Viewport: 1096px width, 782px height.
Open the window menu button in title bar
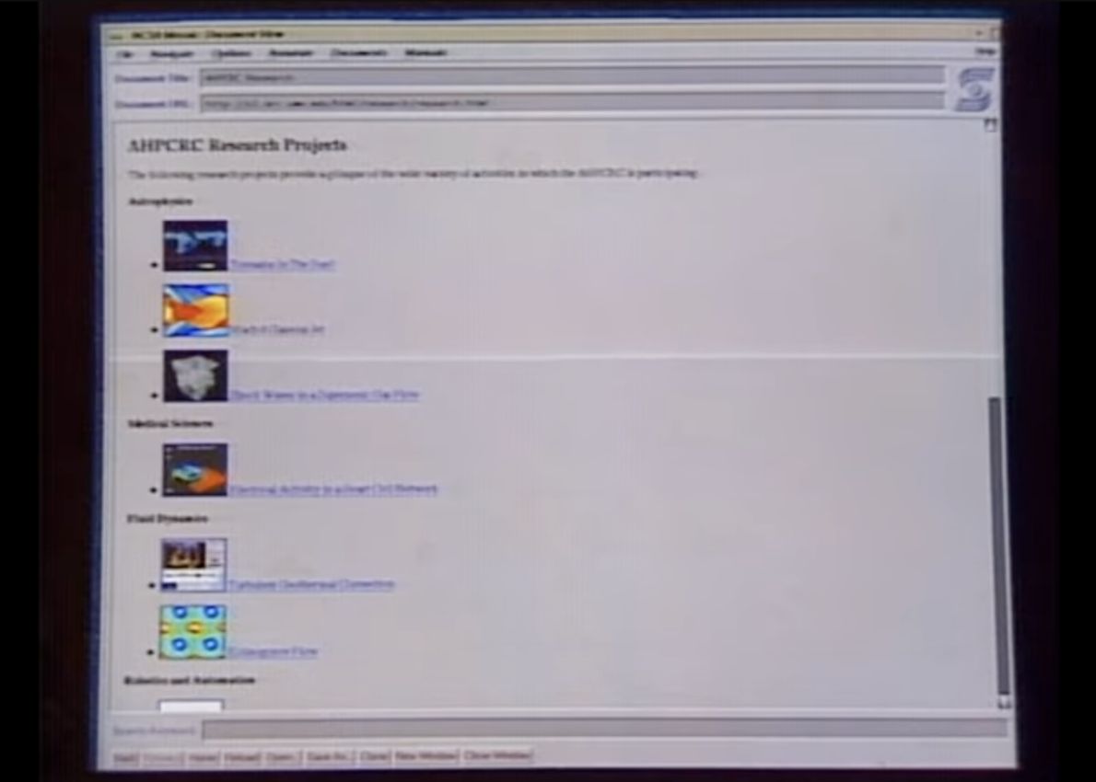point(118,35)
